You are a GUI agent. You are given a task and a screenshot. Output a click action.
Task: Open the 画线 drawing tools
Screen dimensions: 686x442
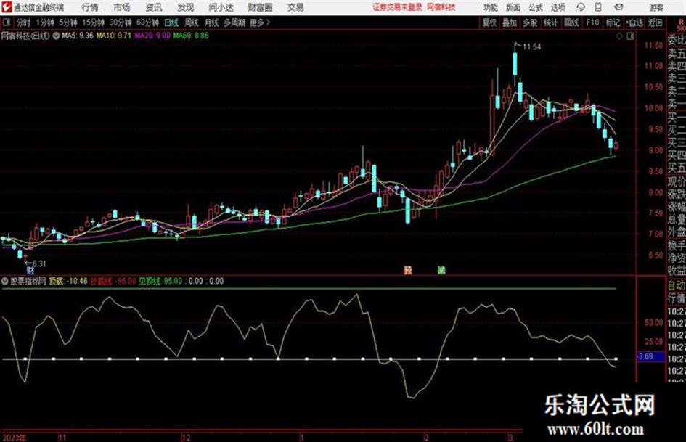(571, 22)
